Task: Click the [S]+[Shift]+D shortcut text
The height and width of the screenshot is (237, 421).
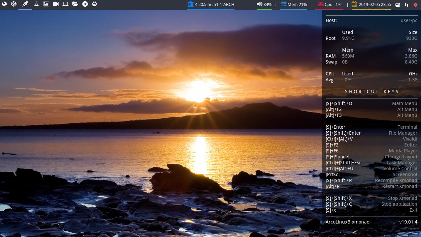Action: (339, 103)
